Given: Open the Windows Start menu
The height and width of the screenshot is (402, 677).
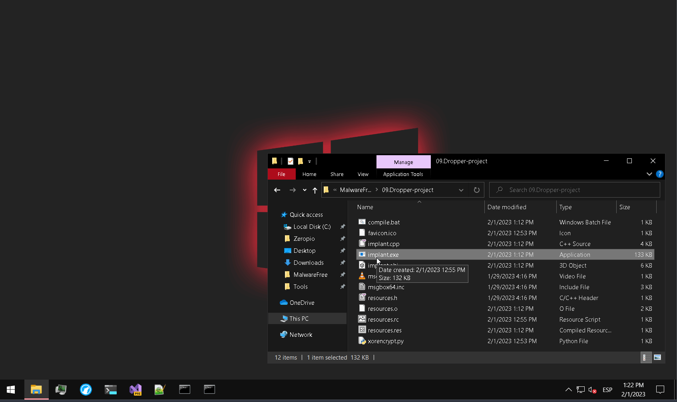Looking at the screenshot, I should coord(11,390).
